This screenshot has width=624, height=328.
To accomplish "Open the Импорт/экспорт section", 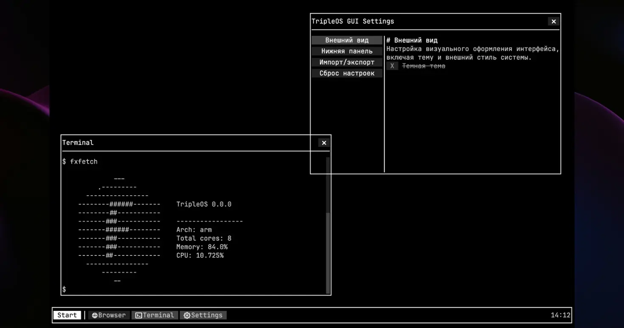I will click(347, 62).
